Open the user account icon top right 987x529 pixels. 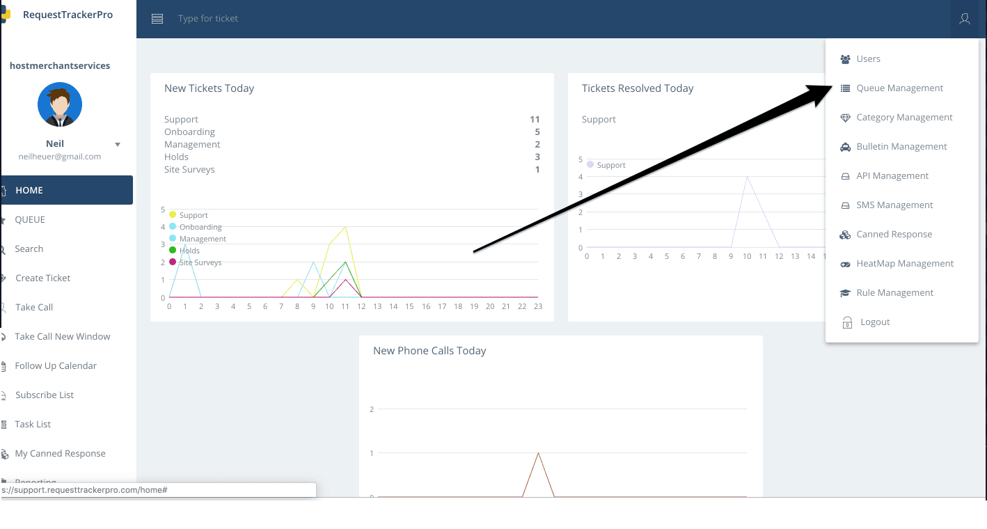(965, 19)
